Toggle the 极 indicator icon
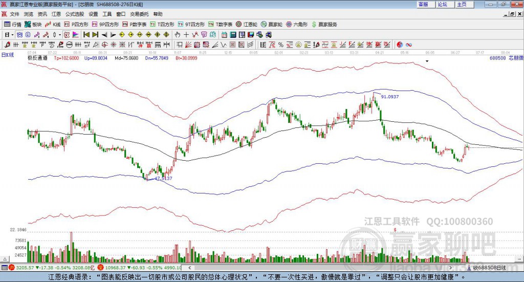This screenshot has width=524, height=282. pos(67,35)
